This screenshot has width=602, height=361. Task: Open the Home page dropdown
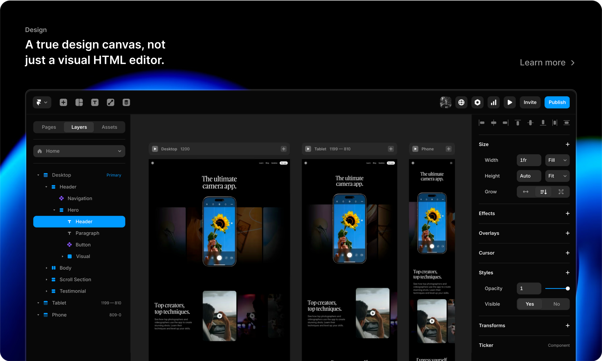[x=79, y=151]
